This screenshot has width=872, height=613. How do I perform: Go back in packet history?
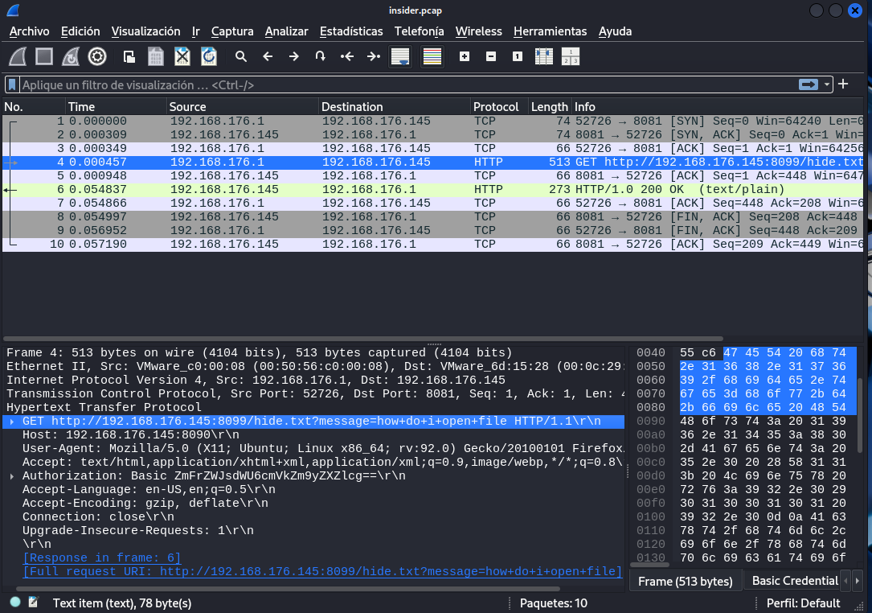(x=268, y=56)
